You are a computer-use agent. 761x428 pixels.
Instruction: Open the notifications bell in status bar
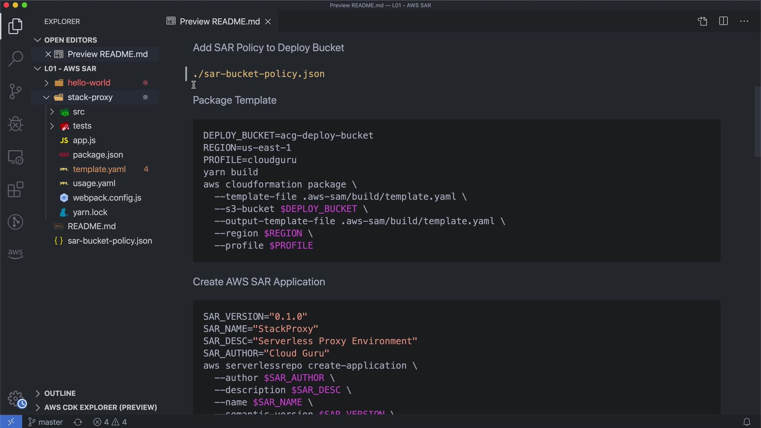(x=746, y=422)
